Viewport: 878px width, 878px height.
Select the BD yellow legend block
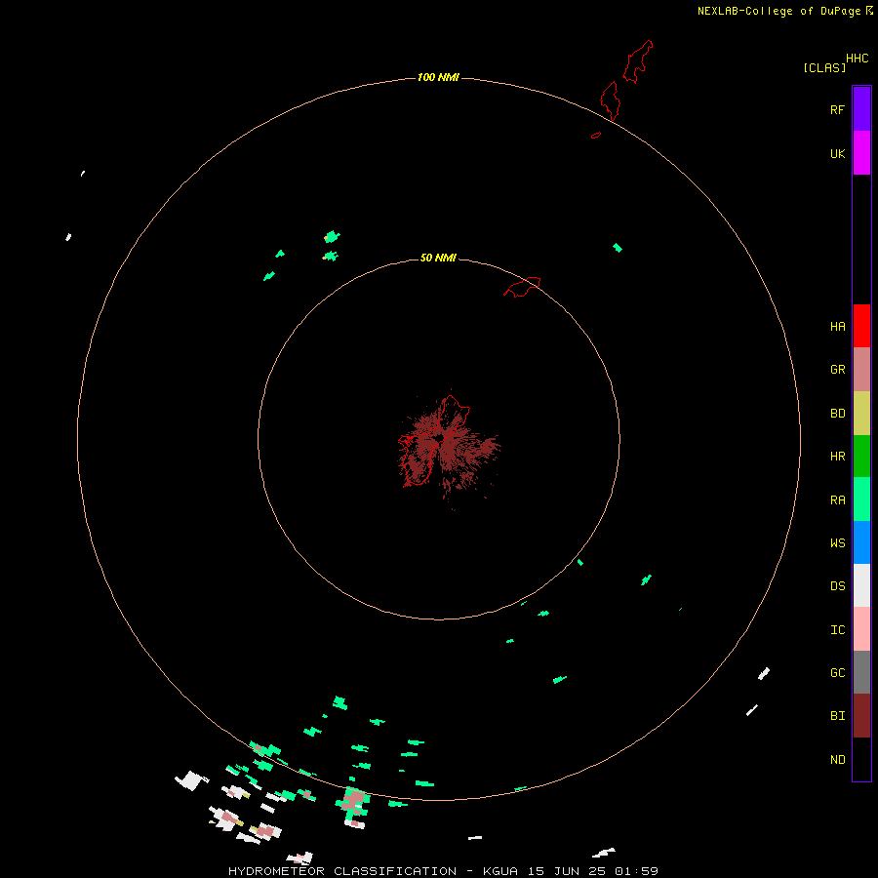tap(861, 414)
